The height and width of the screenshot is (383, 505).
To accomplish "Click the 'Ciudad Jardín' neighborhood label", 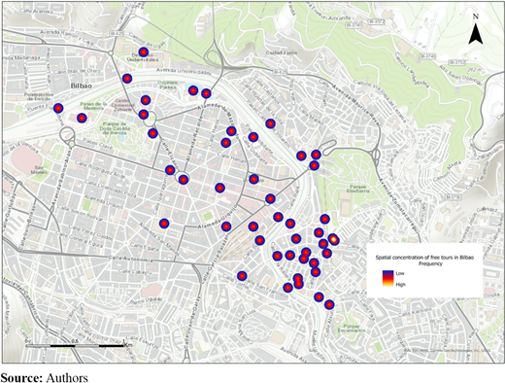I will [x=282, y=52].
